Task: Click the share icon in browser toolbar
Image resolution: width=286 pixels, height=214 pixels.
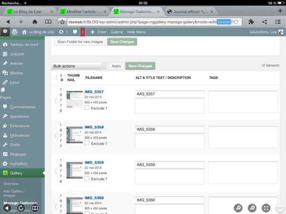Action: (265, 22)
